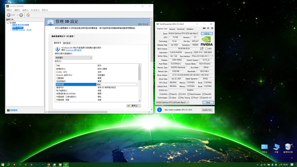Toggle the OpenCL checkbox

tap(170, 94)
